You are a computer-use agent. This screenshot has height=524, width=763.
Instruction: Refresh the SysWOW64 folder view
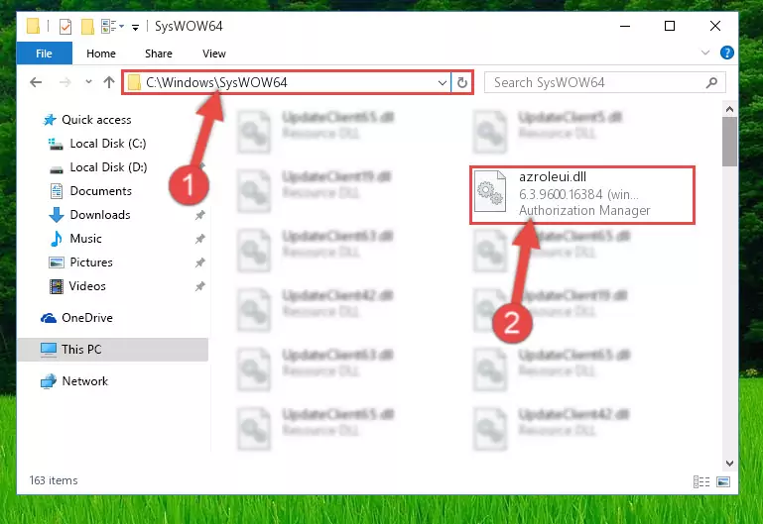click(462, 82)
